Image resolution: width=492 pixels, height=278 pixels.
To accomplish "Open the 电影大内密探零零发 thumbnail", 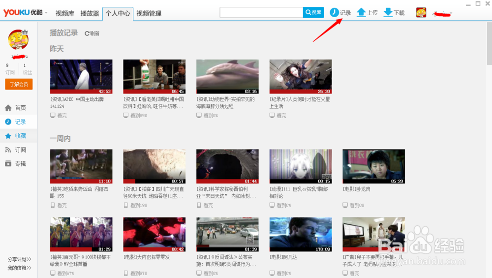I will pos(154,234).
